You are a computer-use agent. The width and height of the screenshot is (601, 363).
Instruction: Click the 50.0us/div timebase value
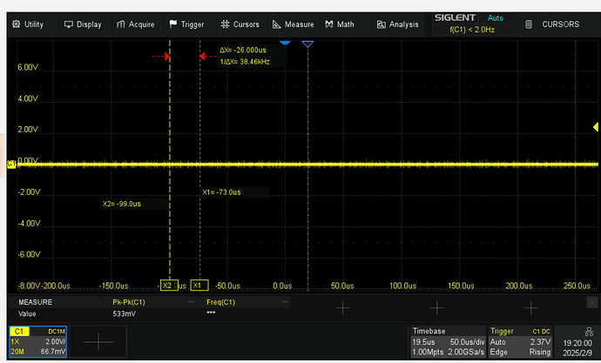pos(467,342)
